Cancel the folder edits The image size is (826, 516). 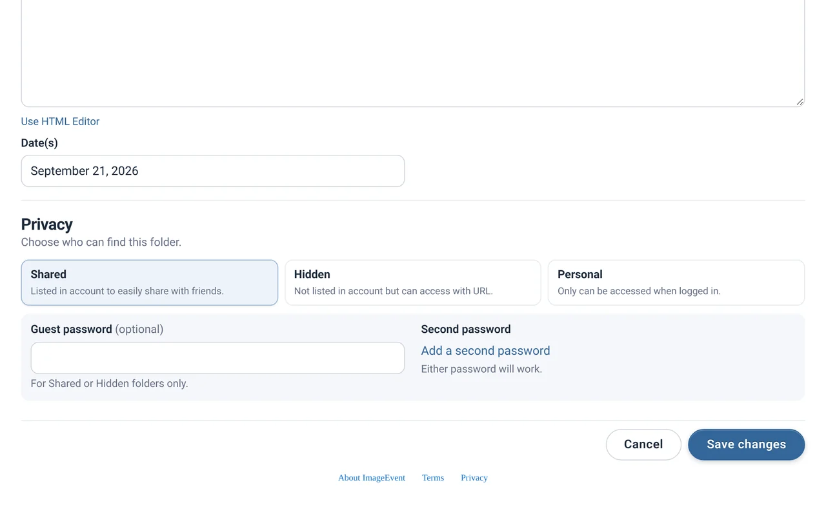[x=643, y=444]
